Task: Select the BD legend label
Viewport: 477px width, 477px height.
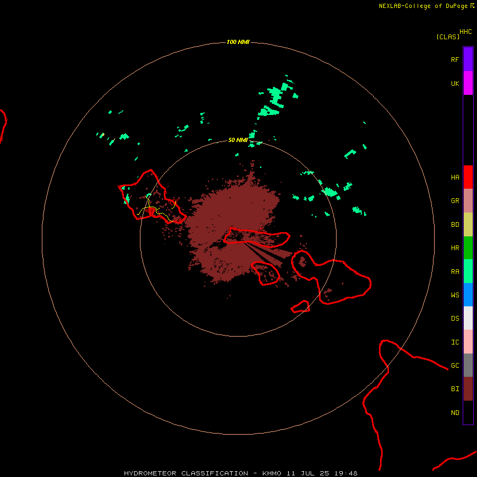Action: click(455, 225)
